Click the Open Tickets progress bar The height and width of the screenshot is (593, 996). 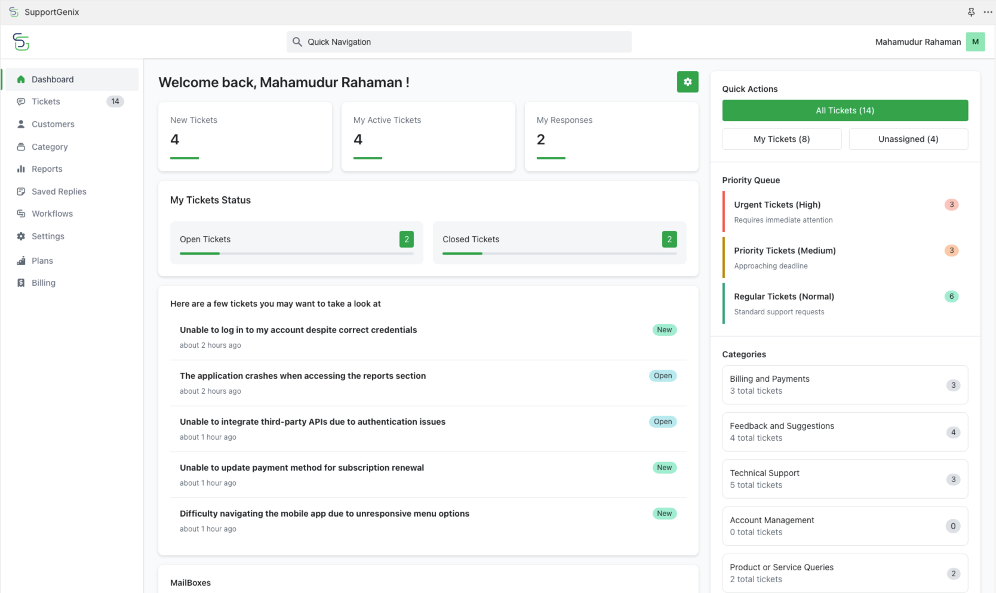pyautogui.click(x=296, y=254)
